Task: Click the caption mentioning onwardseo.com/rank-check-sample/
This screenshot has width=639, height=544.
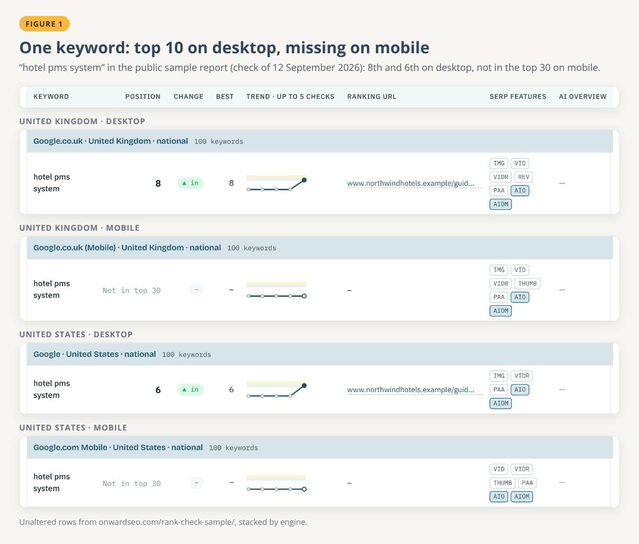Action: click(163, 522)
